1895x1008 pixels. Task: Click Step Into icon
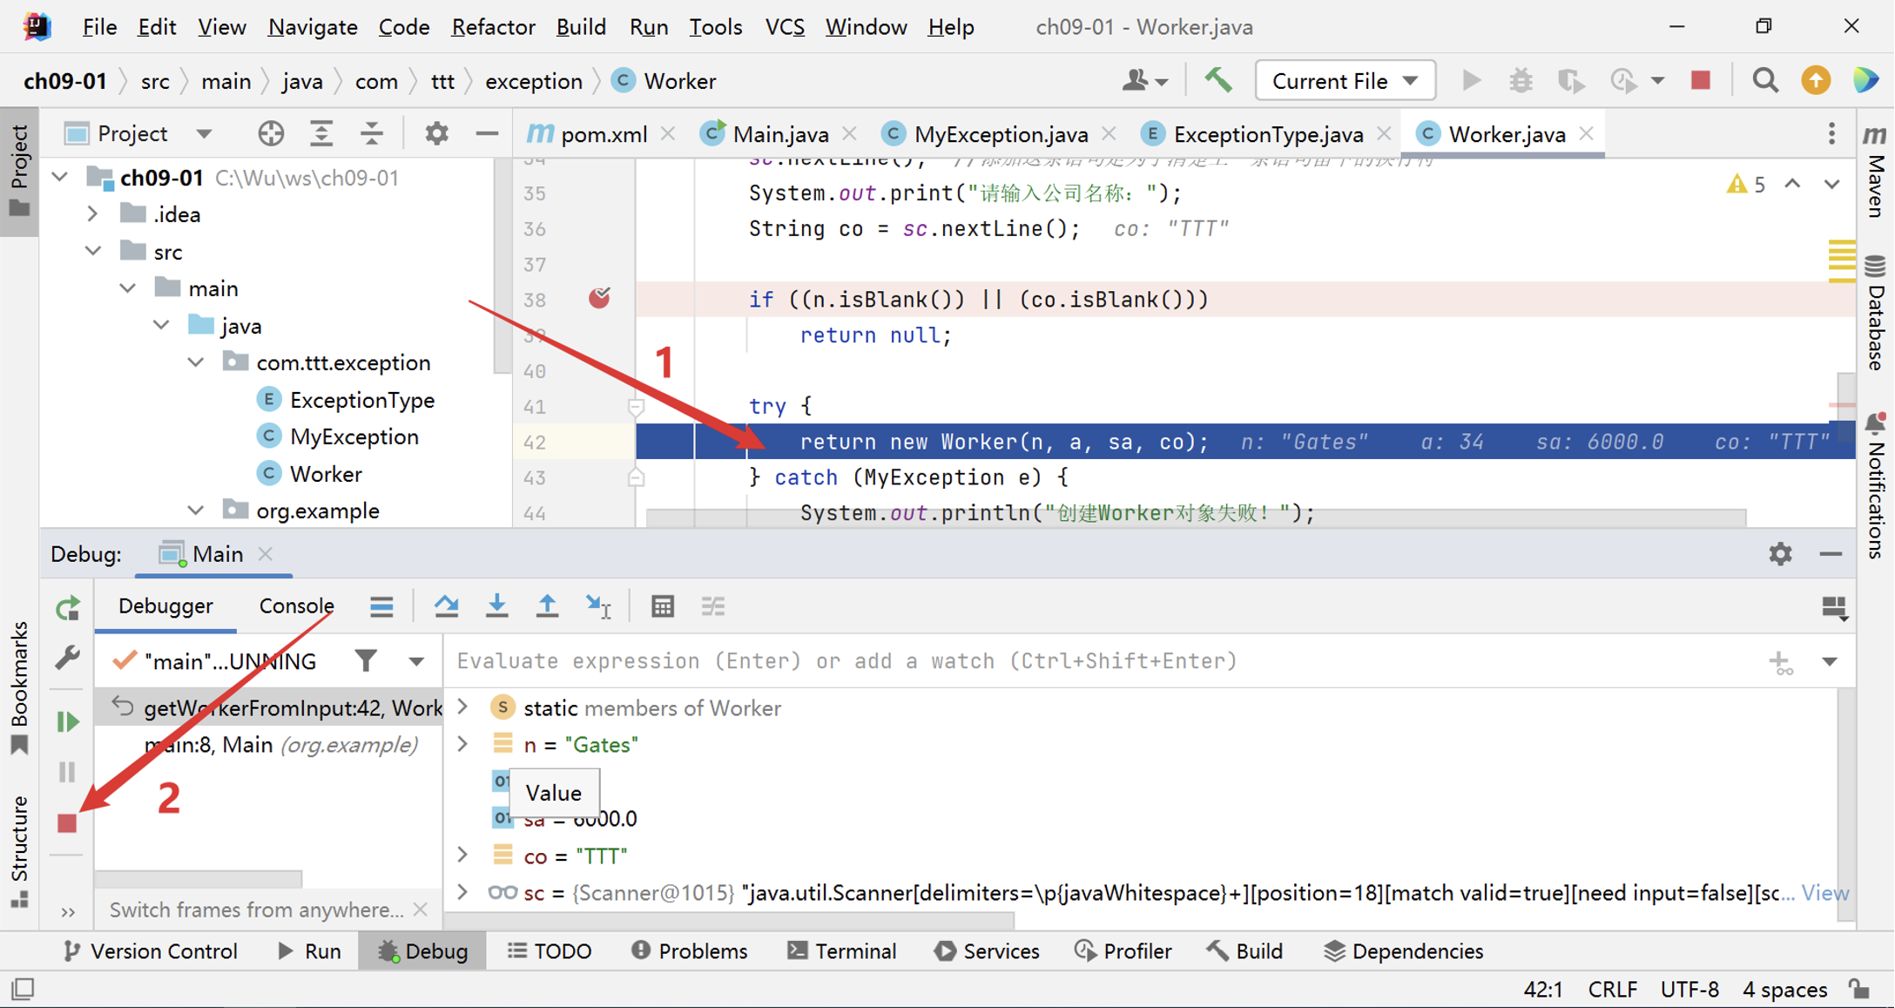click(x=496, y=605)
